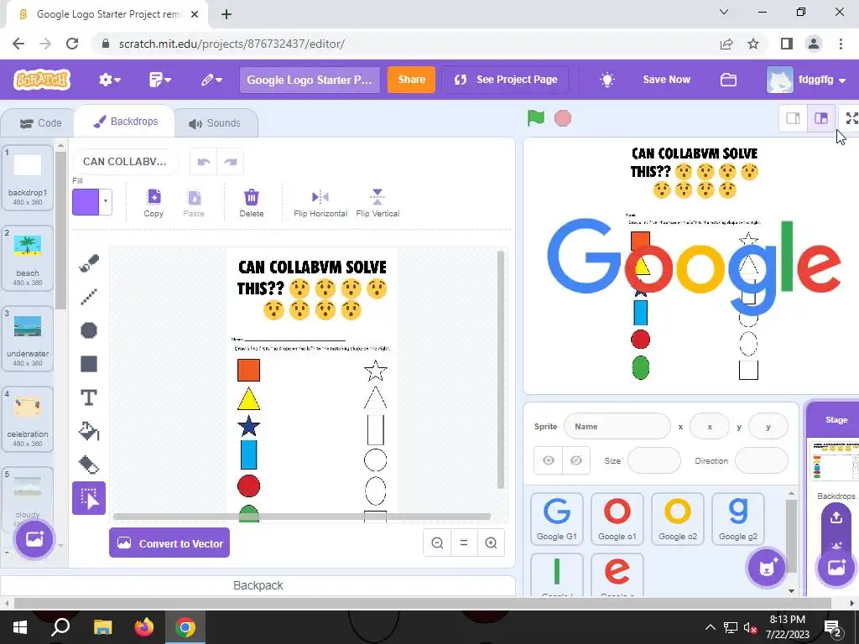Show the sprite with eye button
This screenshot has height=644, width=859.
(549, 460)
